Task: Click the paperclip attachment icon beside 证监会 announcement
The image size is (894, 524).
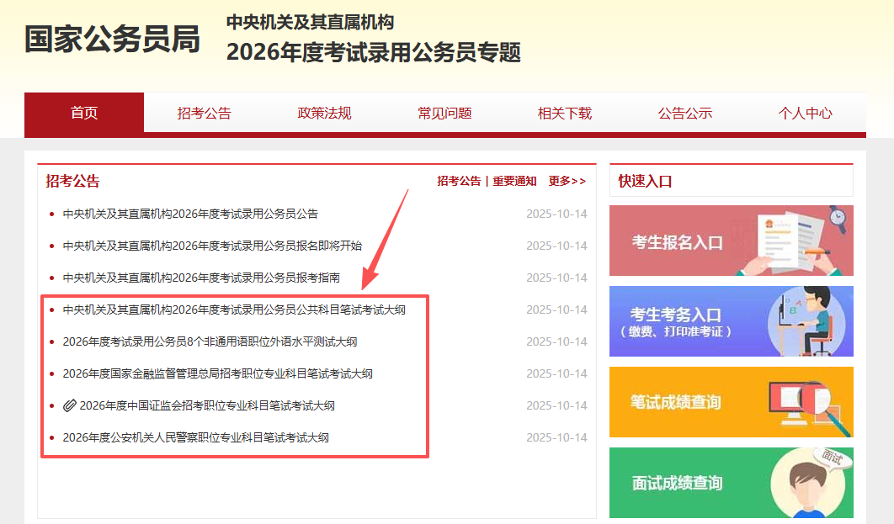Action: click(70, 405)
